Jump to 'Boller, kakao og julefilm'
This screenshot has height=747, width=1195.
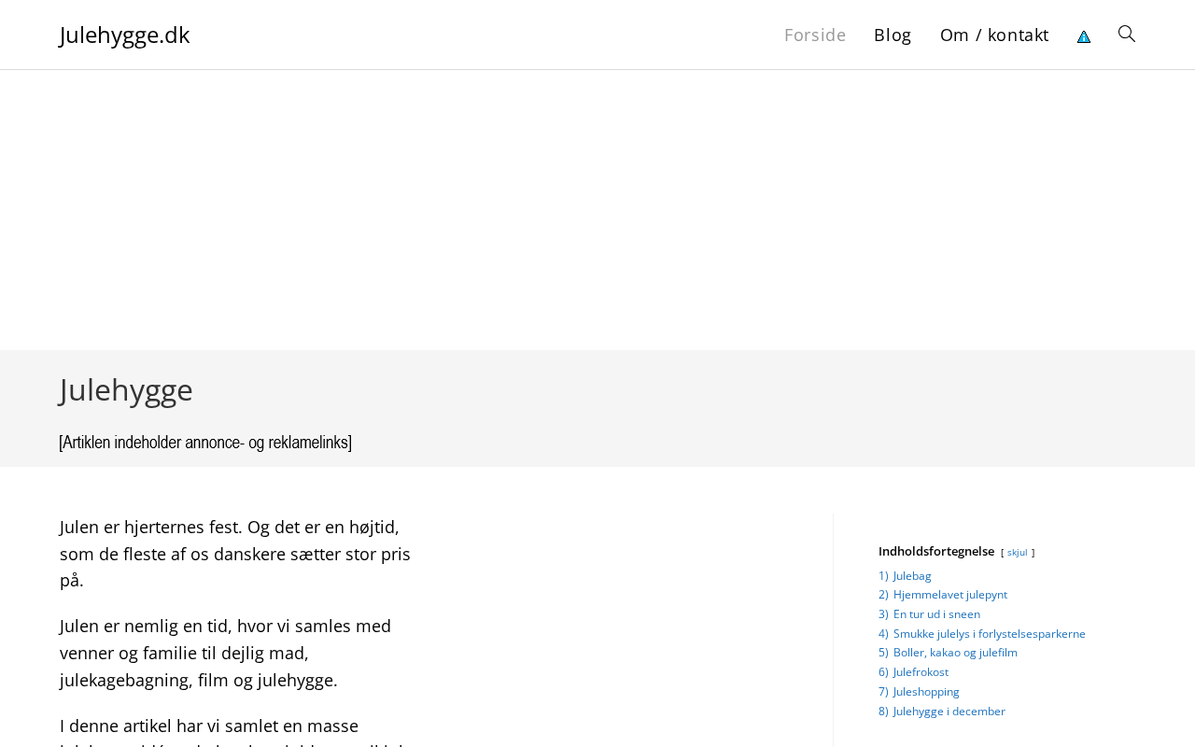point(955,653)
